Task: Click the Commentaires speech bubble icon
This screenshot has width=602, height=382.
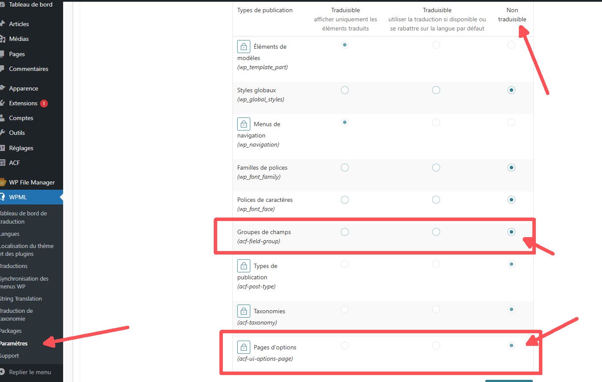Action: (3, 69)
